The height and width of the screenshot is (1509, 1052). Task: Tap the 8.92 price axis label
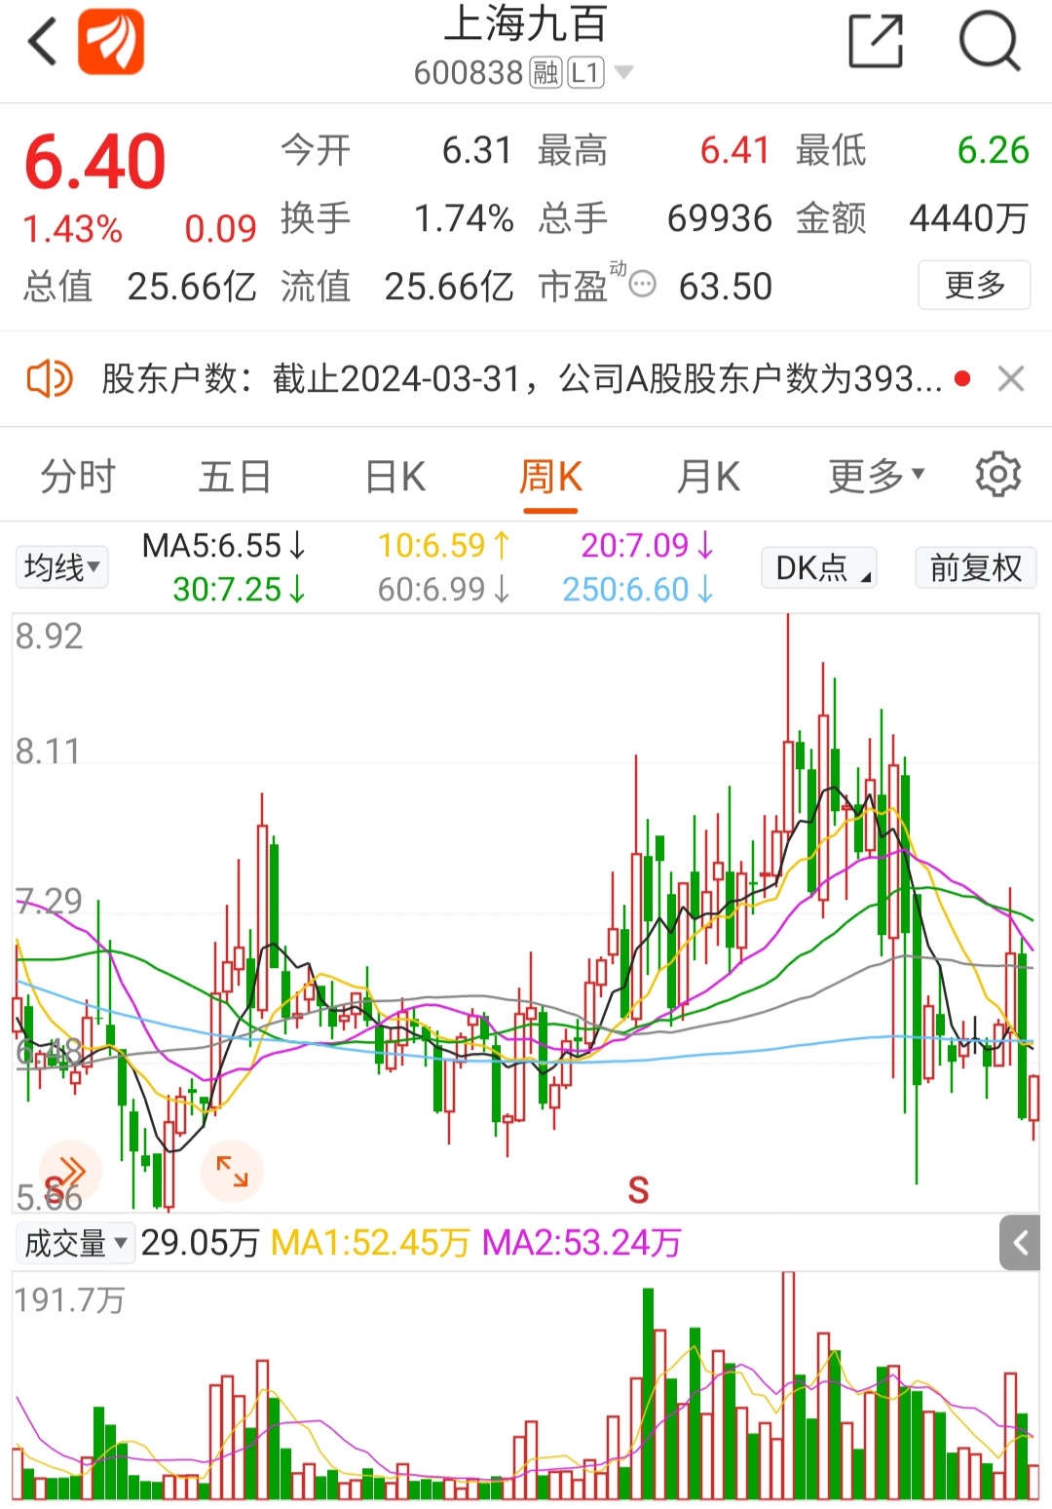(50, 637)
